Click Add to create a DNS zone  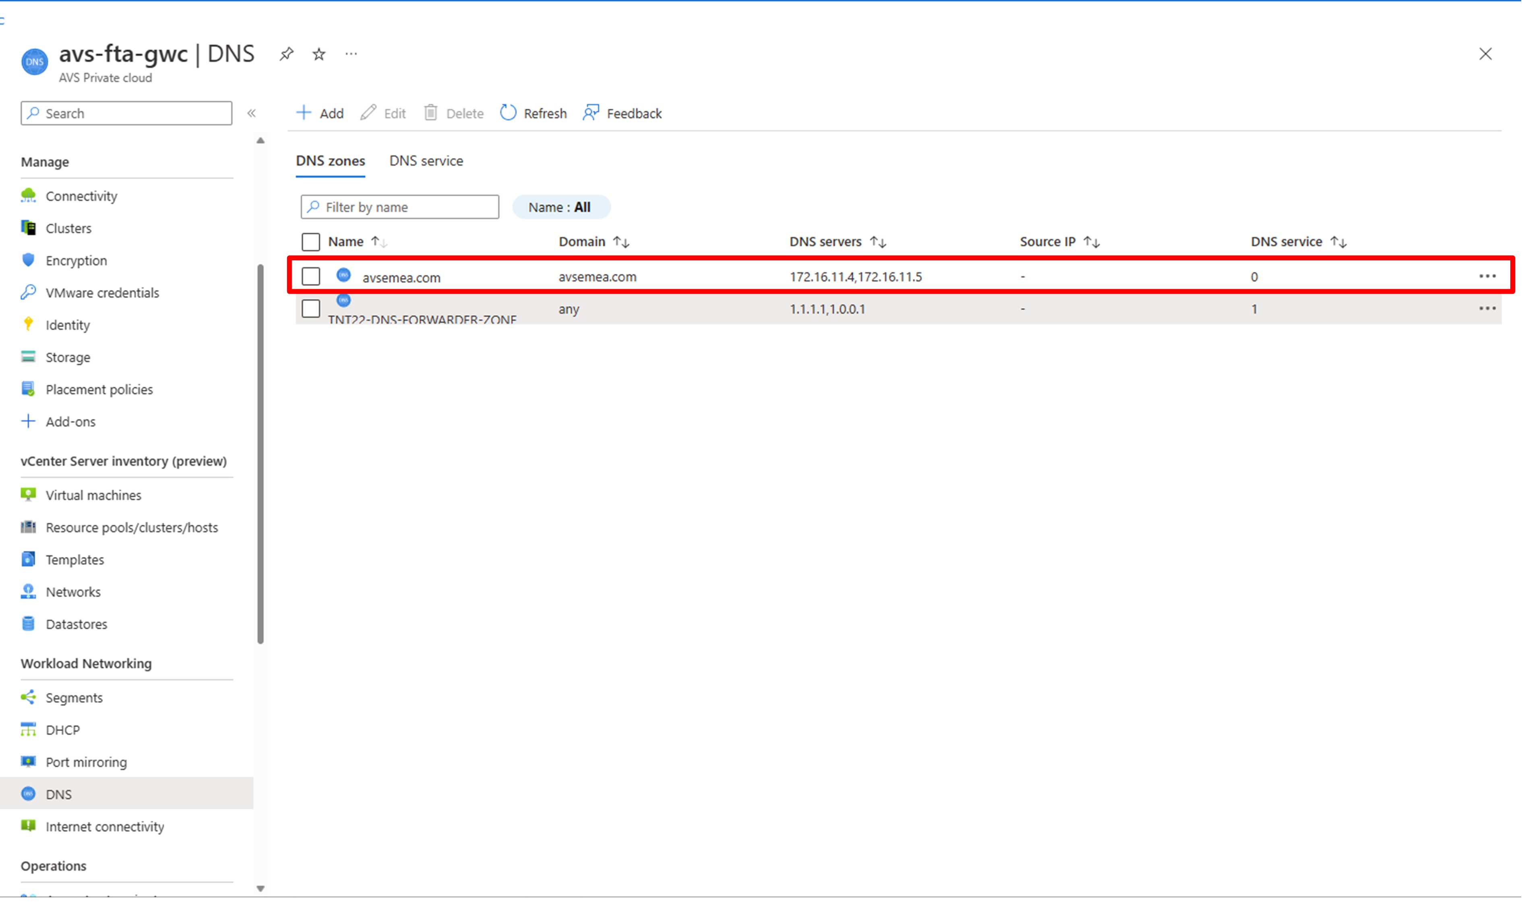[319, 113]
